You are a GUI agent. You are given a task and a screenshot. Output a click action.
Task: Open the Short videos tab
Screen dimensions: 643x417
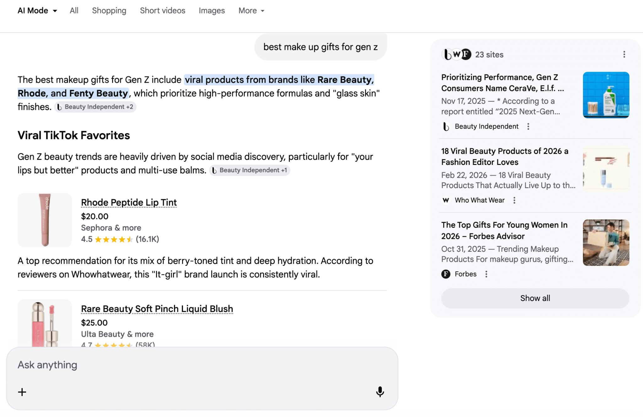pos(163,11)
